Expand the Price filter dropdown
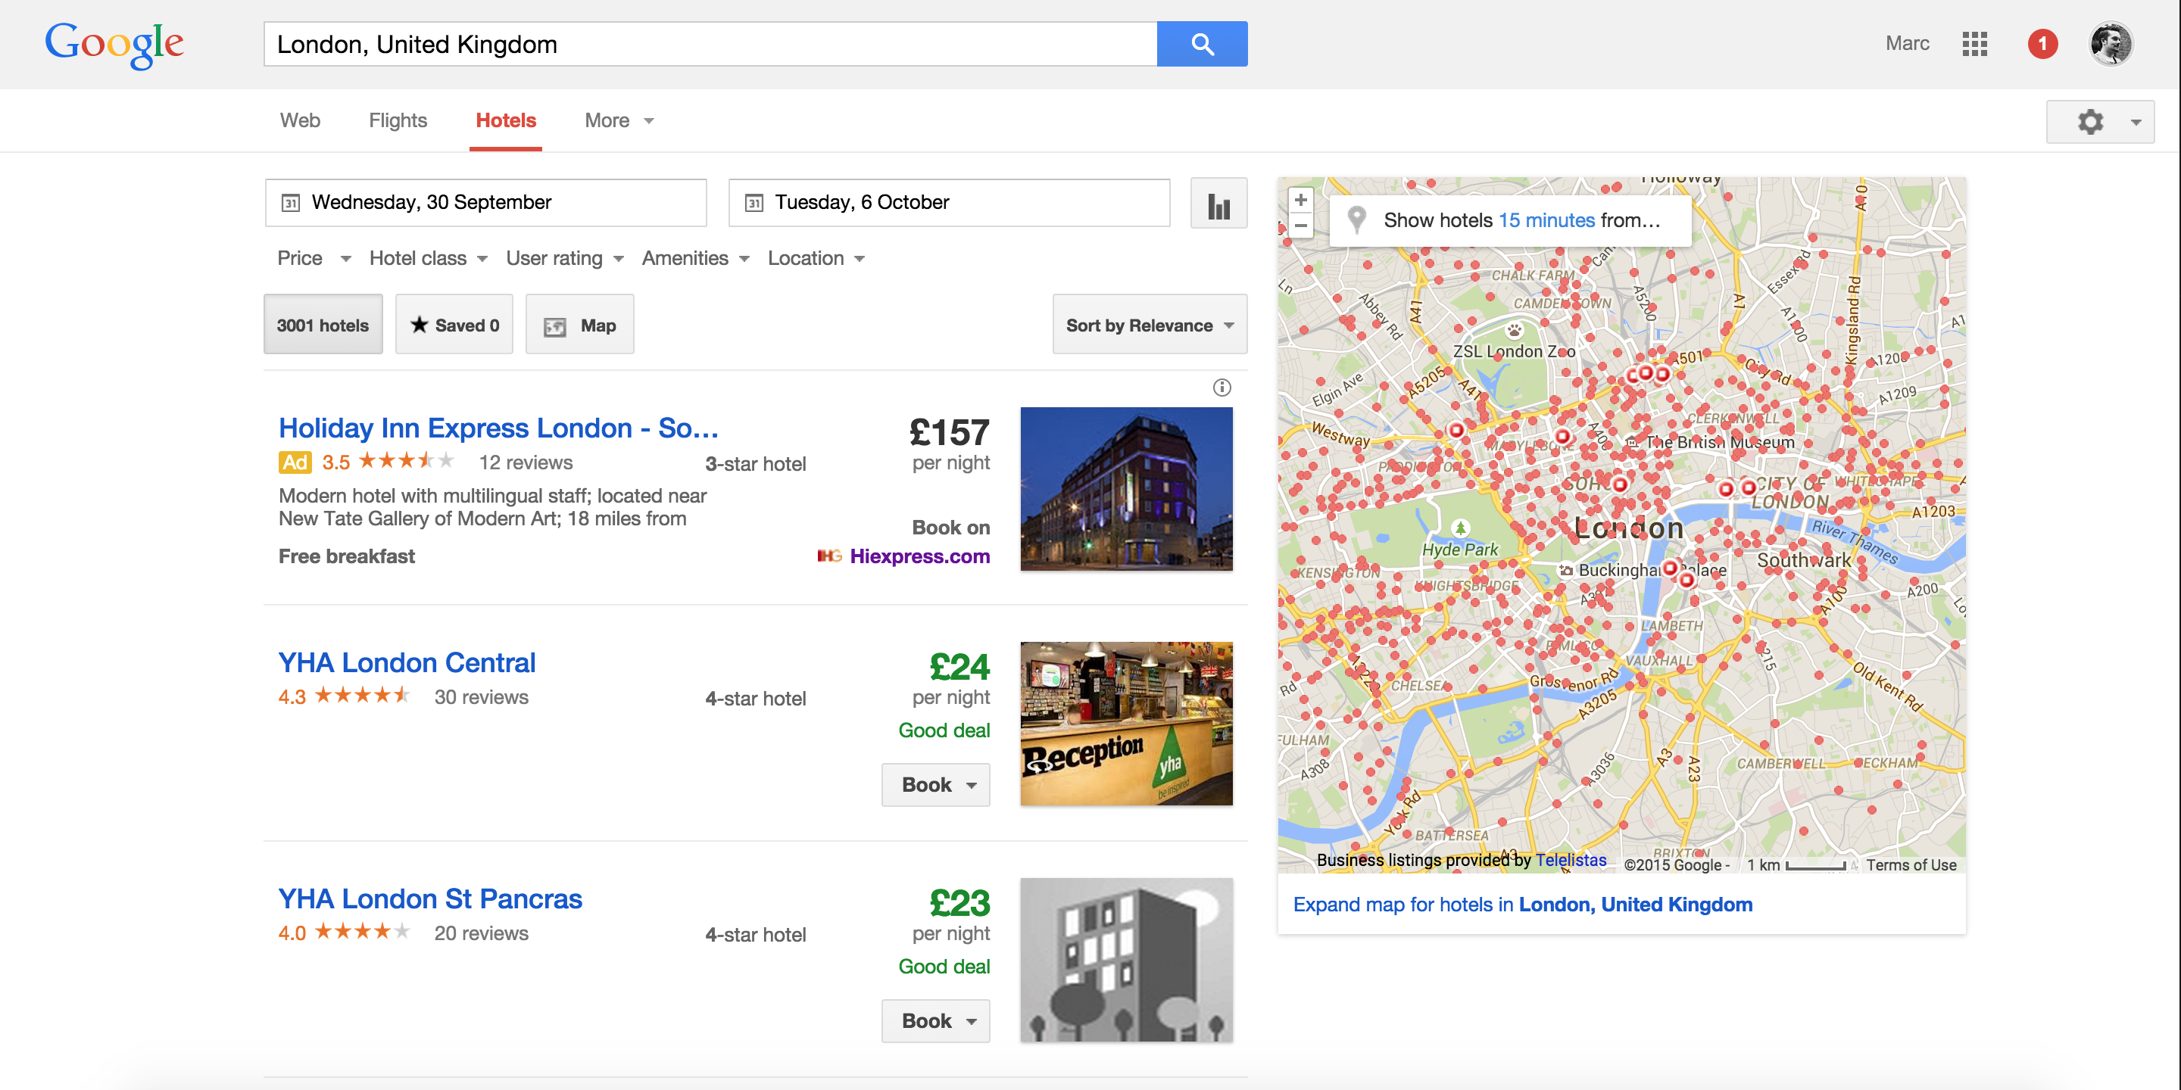 (314, 258)
